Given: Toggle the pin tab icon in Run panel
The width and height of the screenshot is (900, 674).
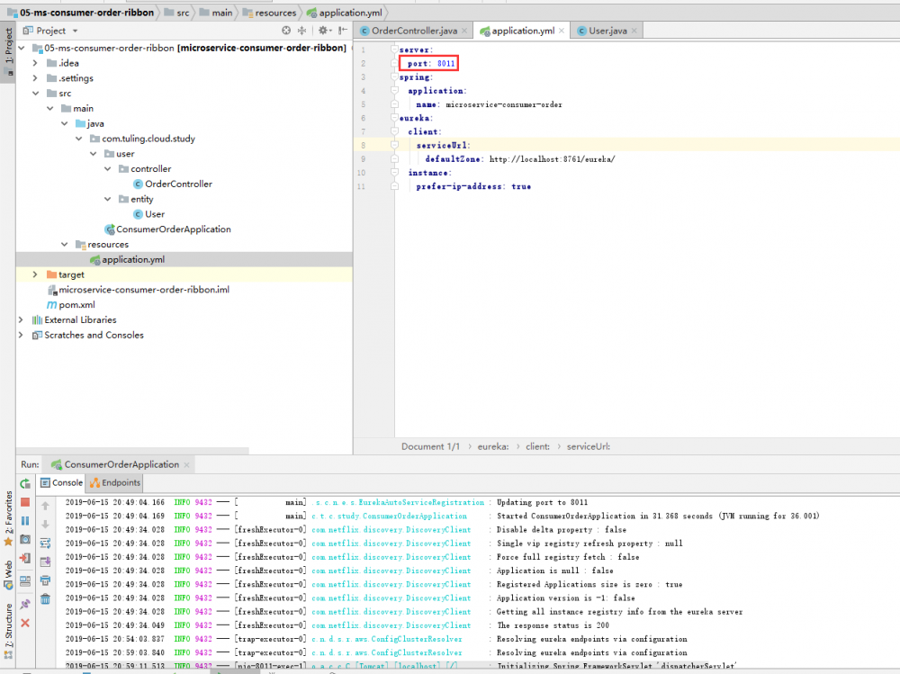Looking at the screenshot, I should pyautogui.click(x=25, y=604).
